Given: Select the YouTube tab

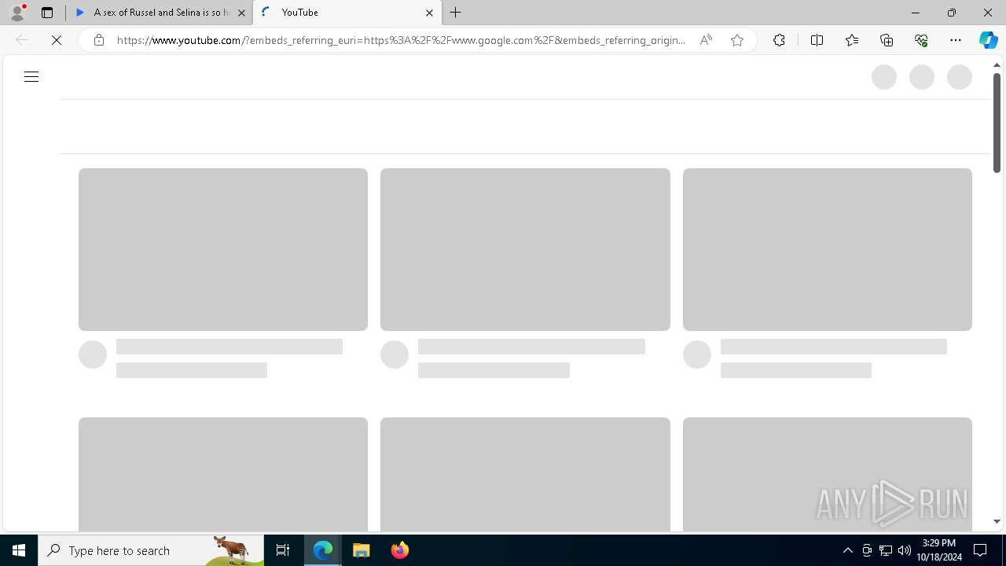Looking at the screenshot, I should pyautogui.click(x=346, y=13).
